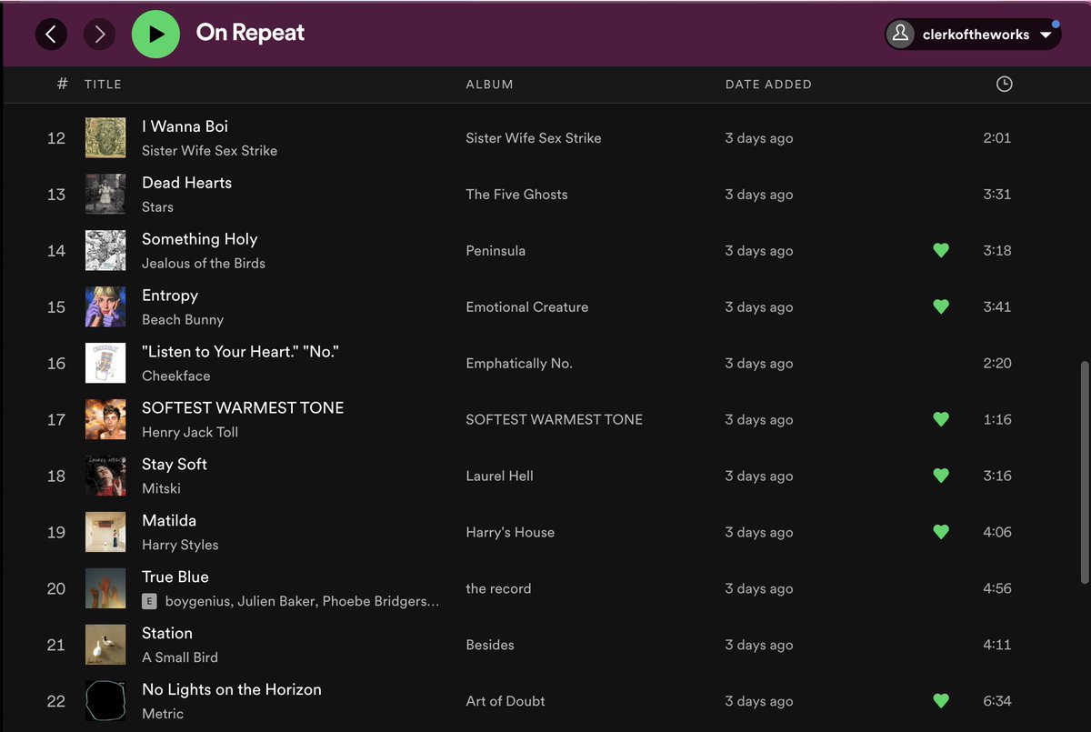Open the Emotional Creature album

(x=527, y=307)
